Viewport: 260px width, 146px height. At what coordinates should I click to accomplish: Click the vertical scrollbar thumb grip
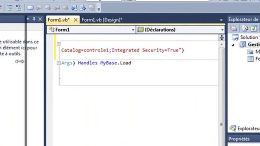pyautogui.click(x=222, y=125)
